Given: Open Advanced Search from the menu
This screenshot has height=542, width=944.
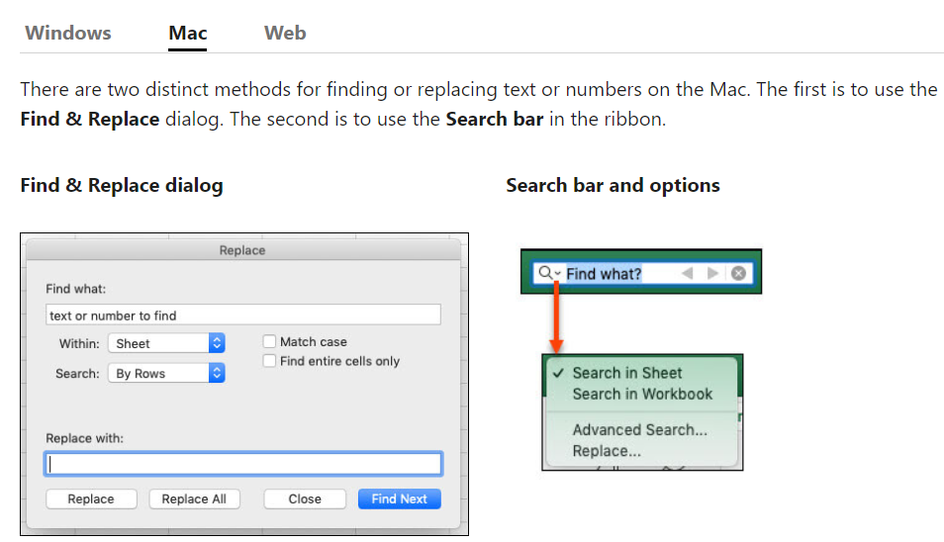Looking at the screenshot, I should click(639, 429).
